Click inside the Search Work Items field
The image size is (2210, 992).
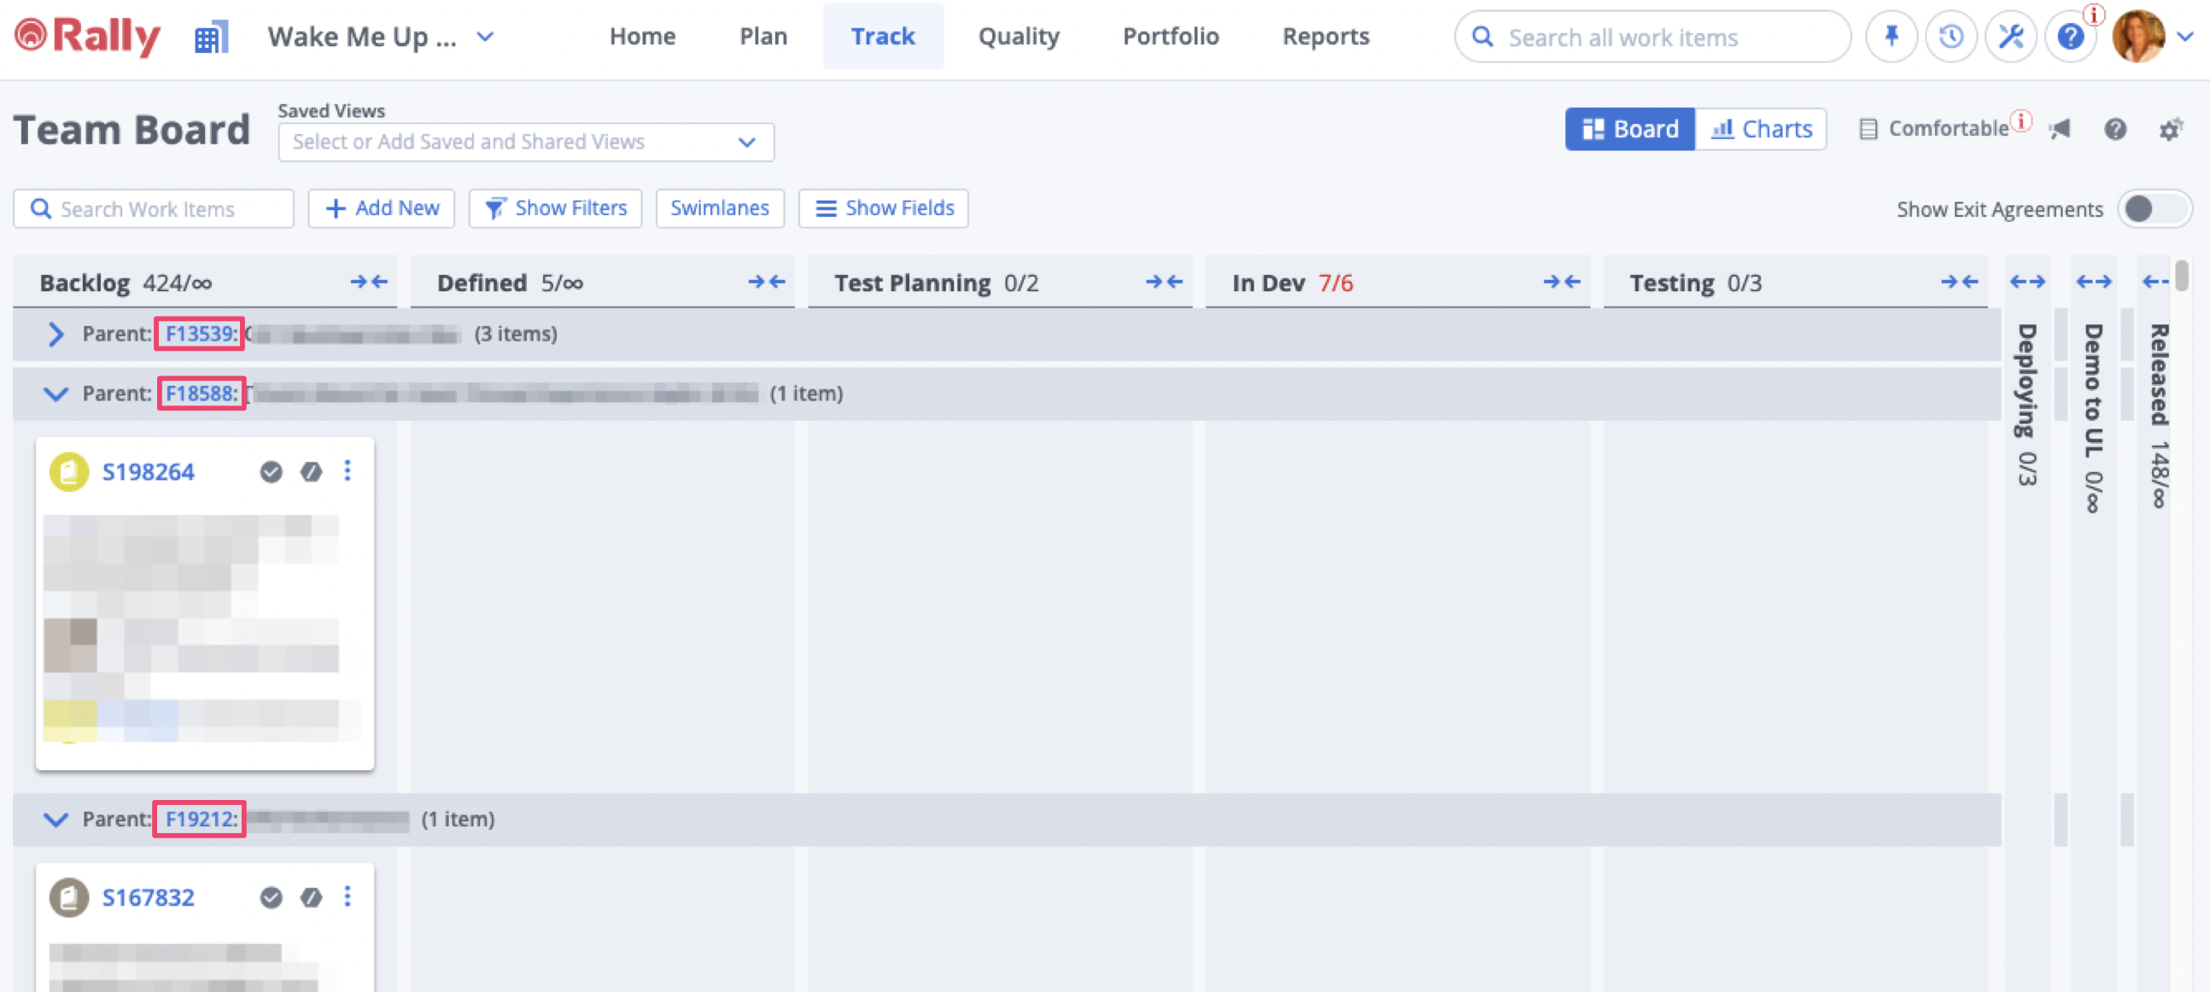click(153, 208)
